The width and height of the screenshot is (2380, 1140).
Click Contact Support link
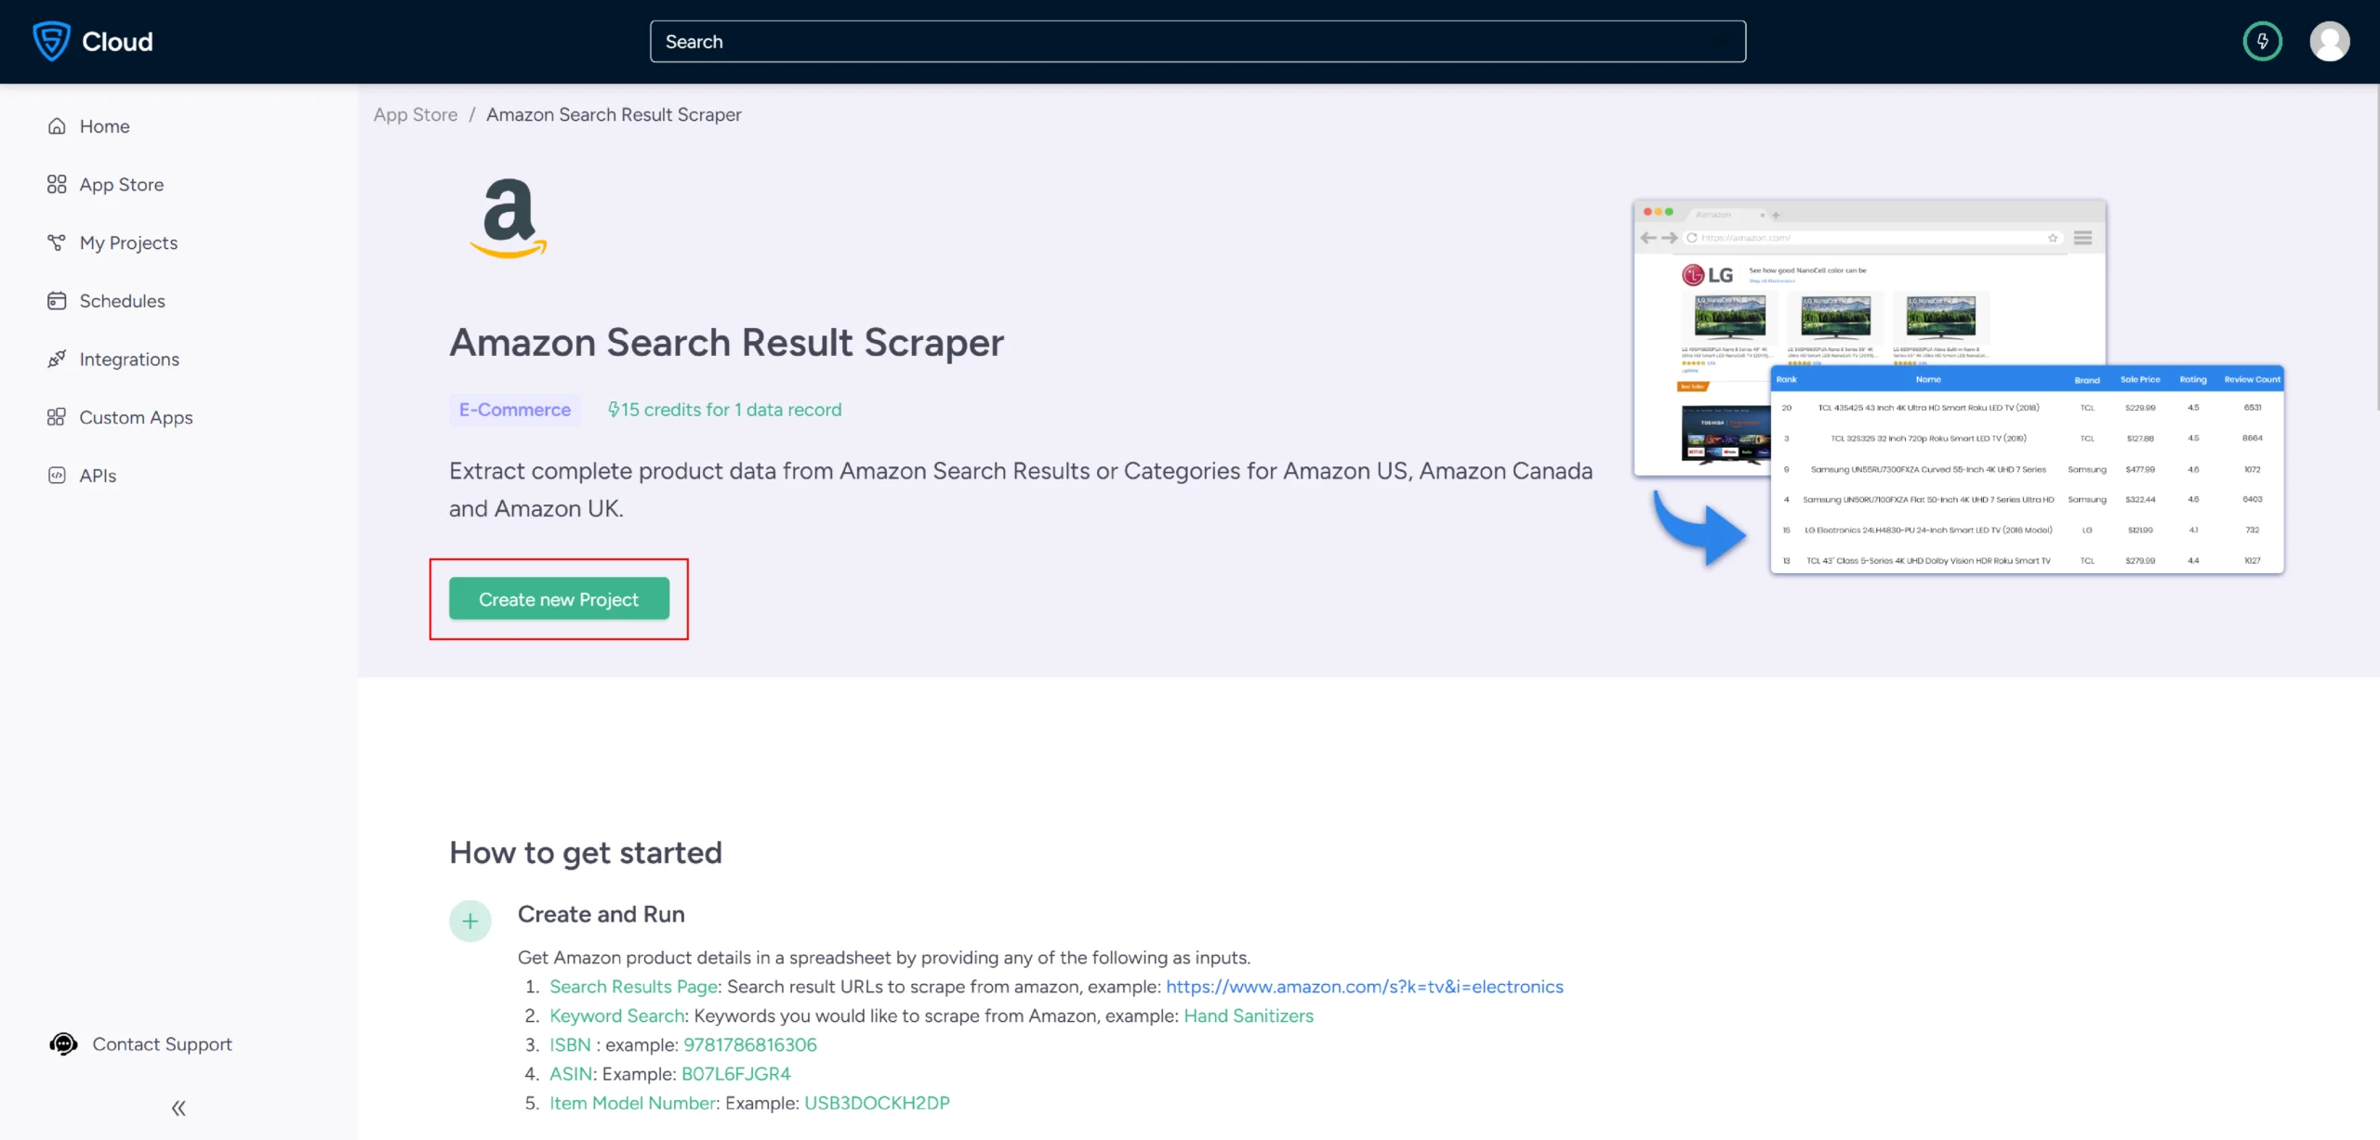point(163,1044)
